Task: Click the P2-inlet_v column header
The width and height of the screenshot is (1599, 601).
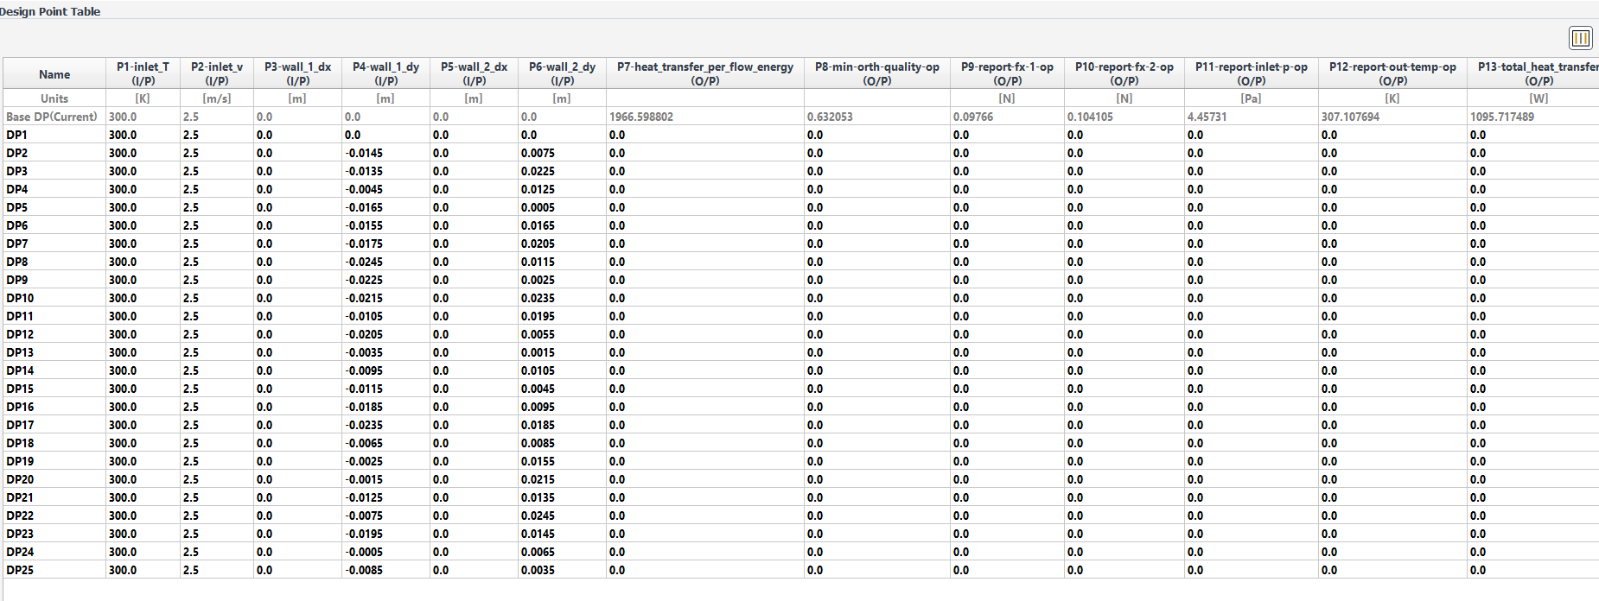Action: coord(216,73)
